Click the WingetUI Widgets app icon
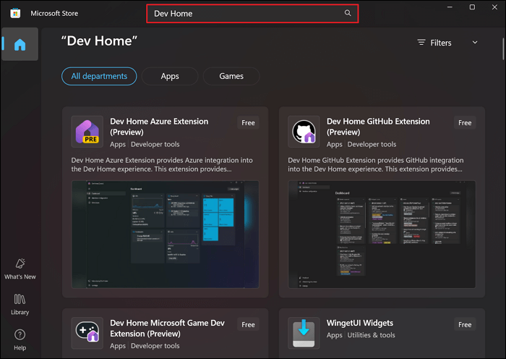The height and width of the screenshot is (359, 506). click(304, 333)
